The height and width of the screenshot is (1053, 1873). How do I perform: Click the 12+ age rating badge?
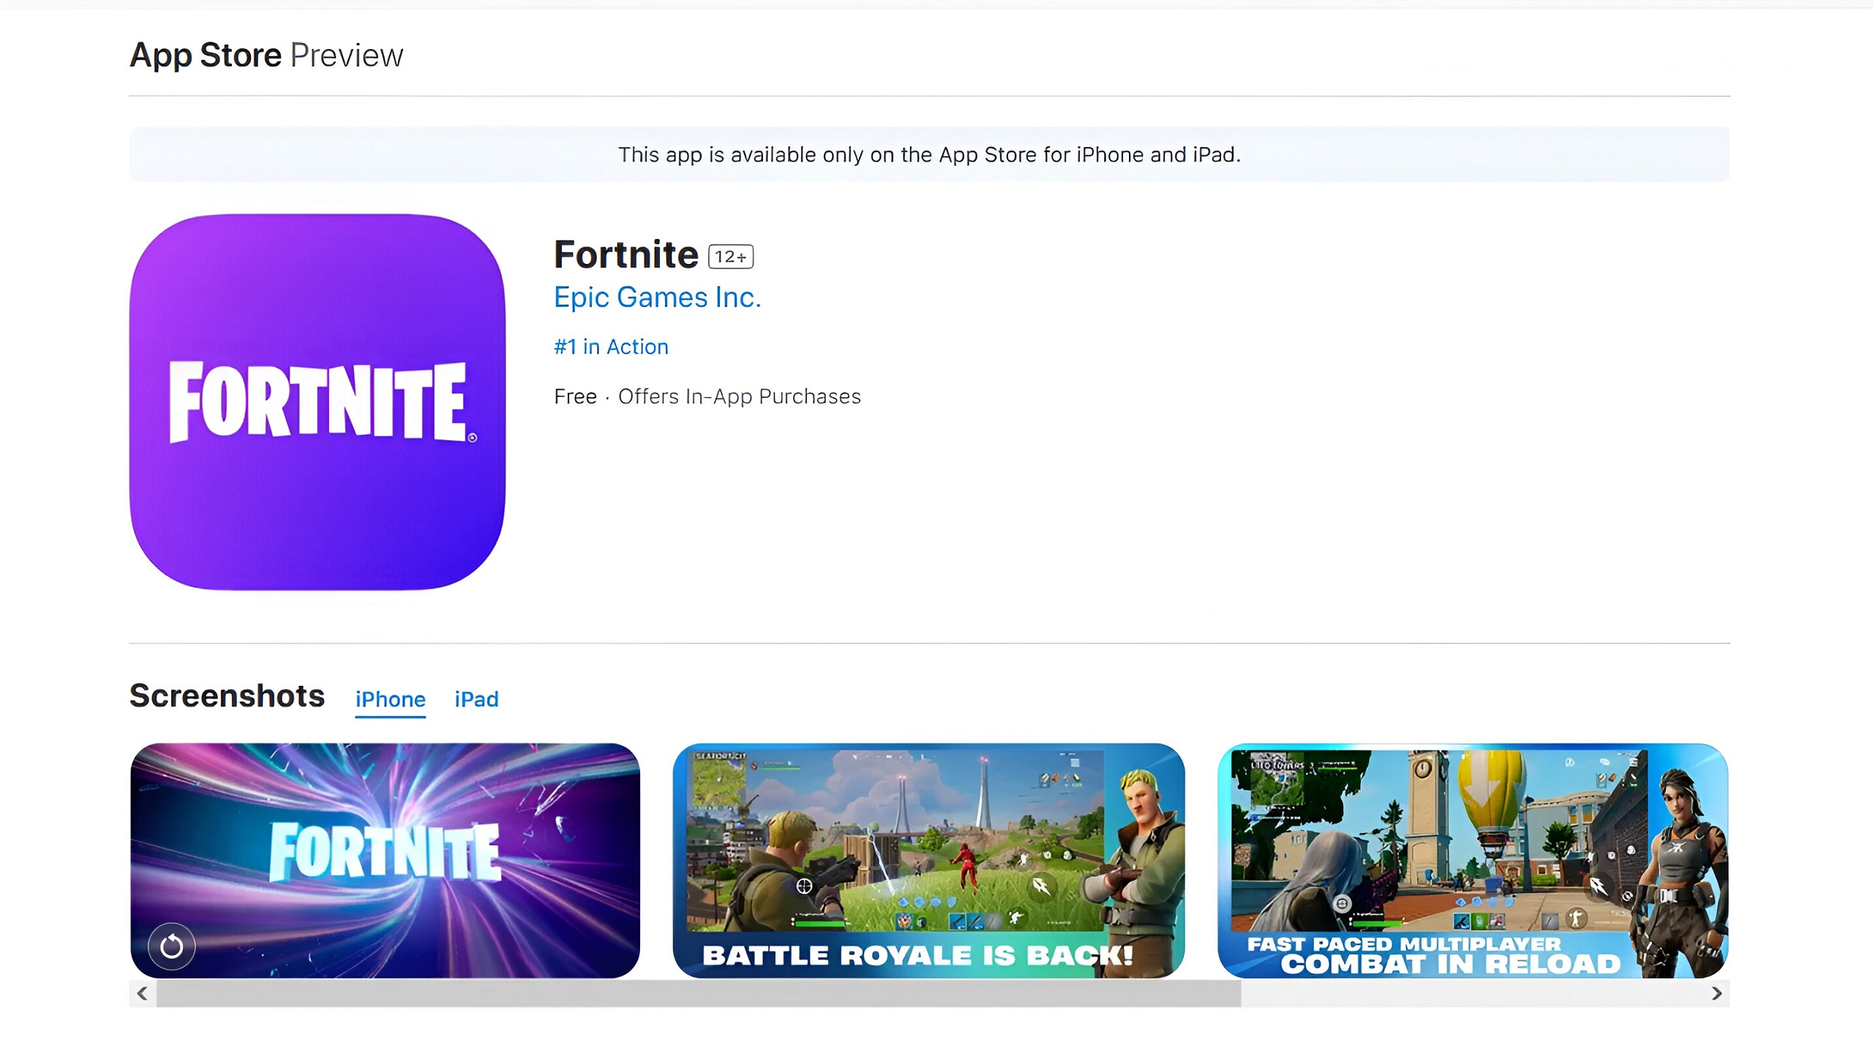730,257
